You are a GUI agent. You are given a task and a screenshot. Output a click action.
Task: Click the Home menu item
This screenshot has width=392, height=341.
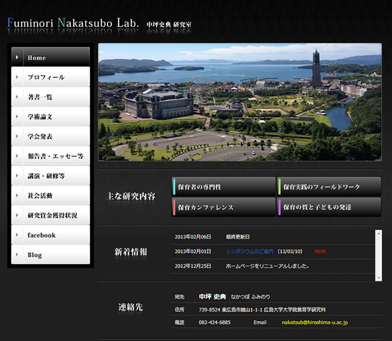pos(51,57)
